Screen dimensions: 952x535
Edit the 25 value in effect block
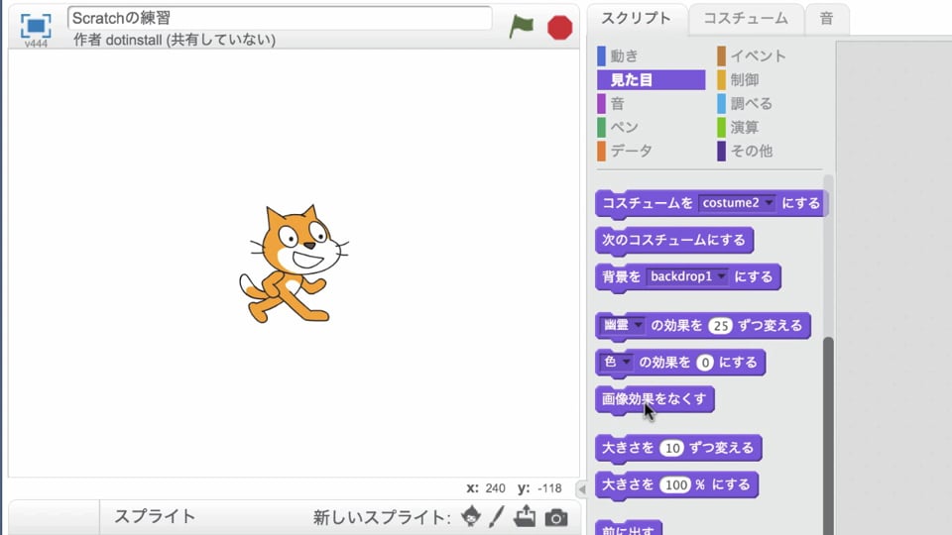[x=721, y=326]
